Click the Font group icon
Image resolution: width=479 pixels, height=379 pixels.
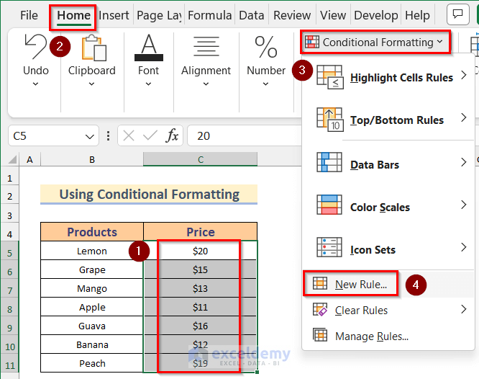[x=148, y=48]
